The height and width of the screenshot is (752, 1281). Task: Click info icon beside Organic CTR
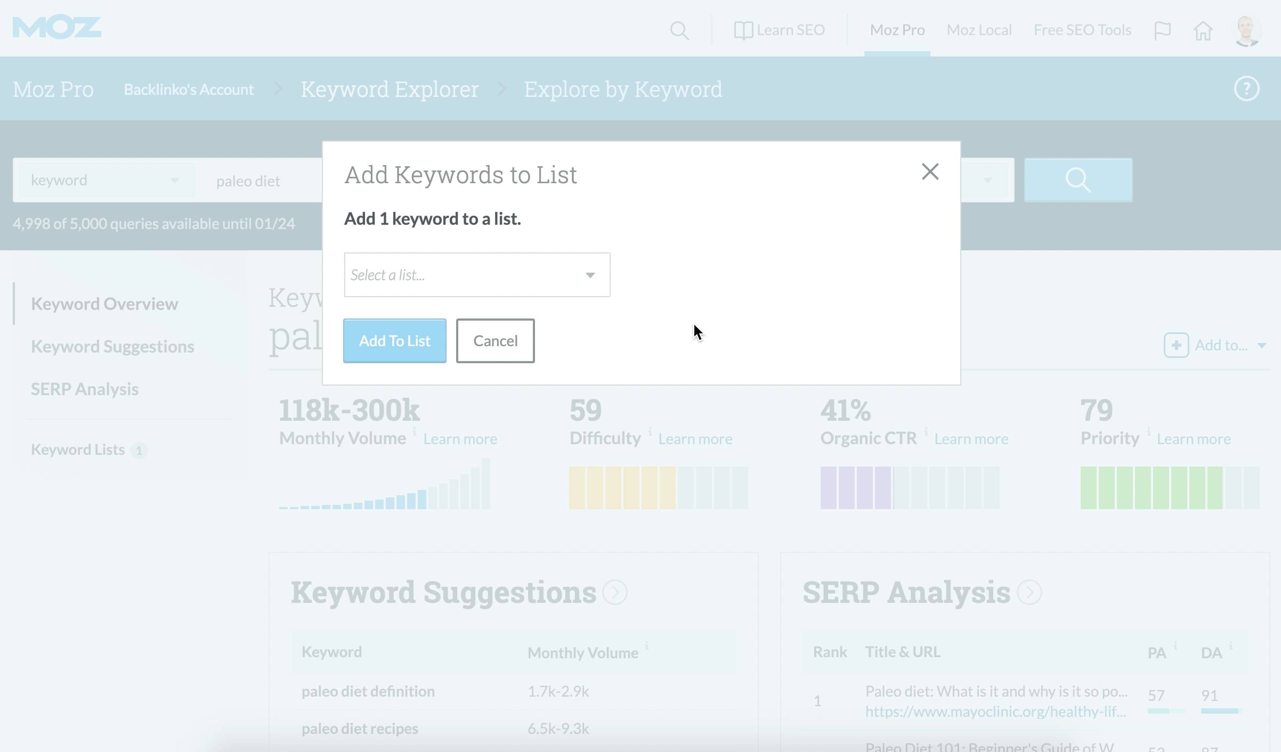[x=926, y=431]
